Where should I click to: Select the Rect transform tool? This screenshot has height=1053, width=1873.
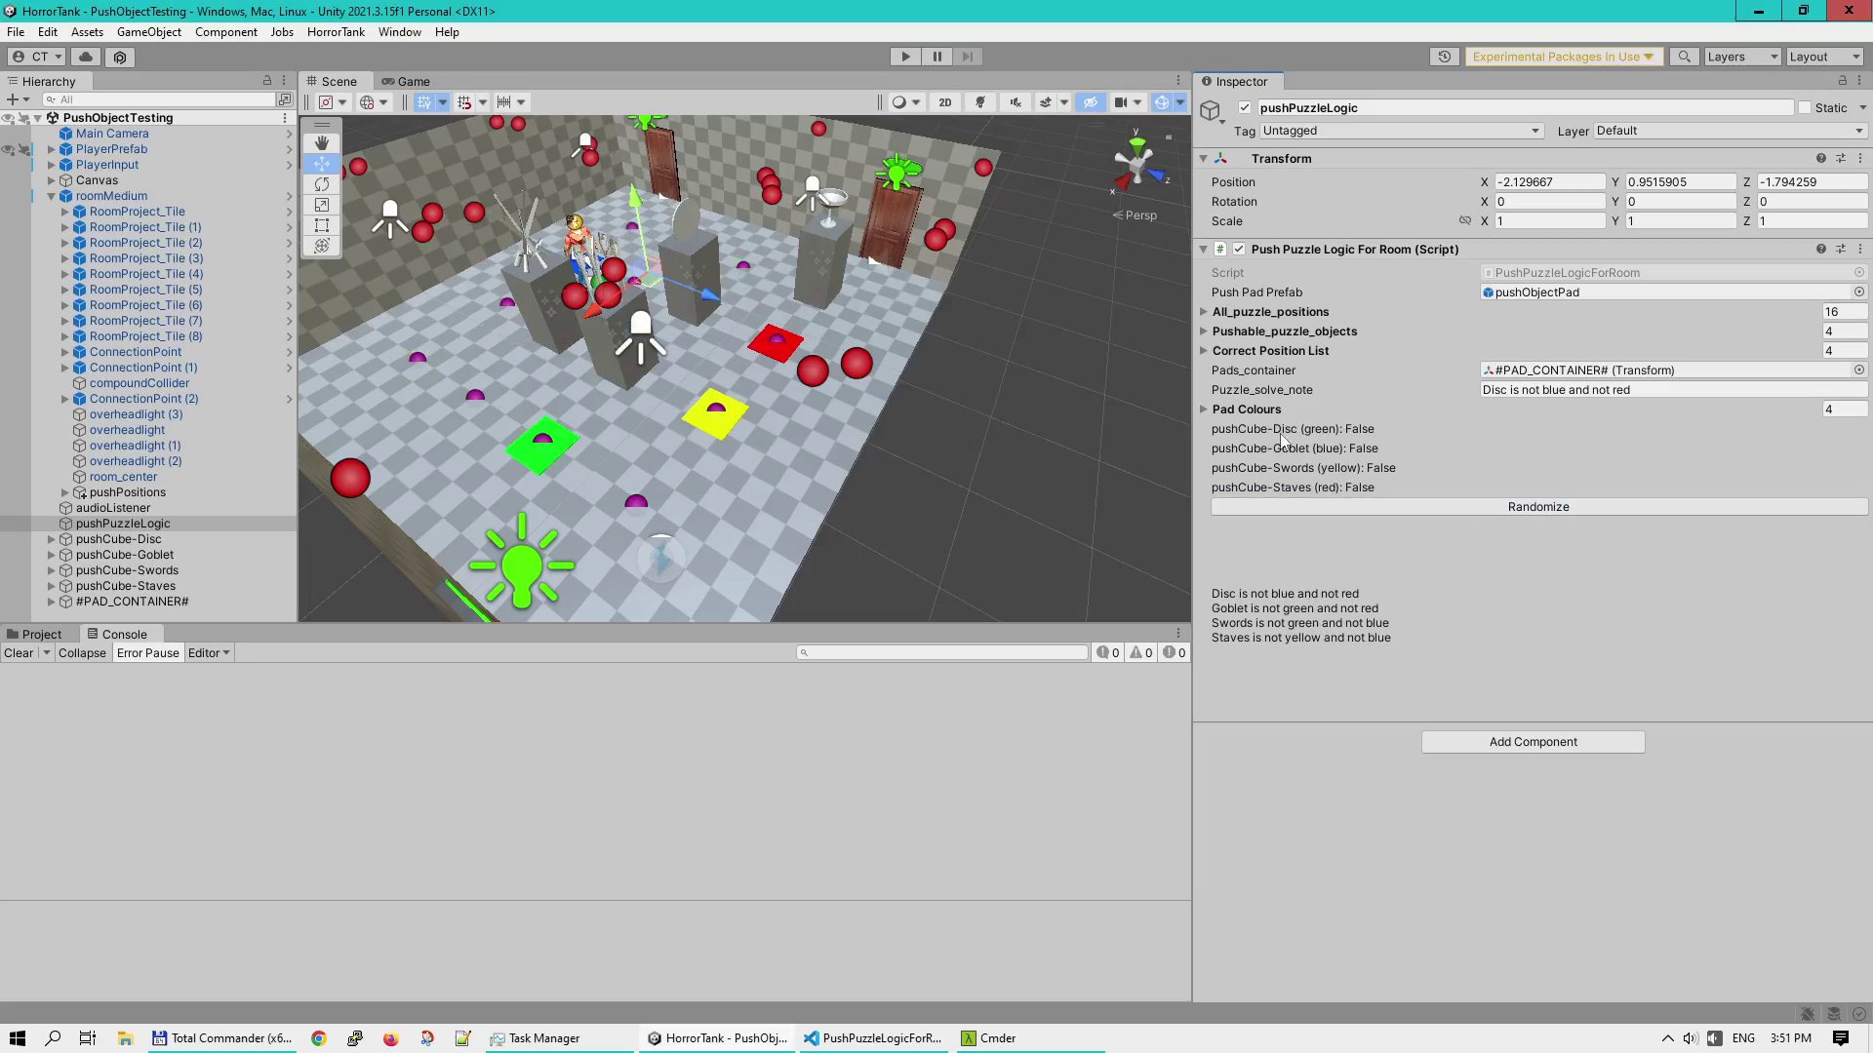click(x=322, y=225)
